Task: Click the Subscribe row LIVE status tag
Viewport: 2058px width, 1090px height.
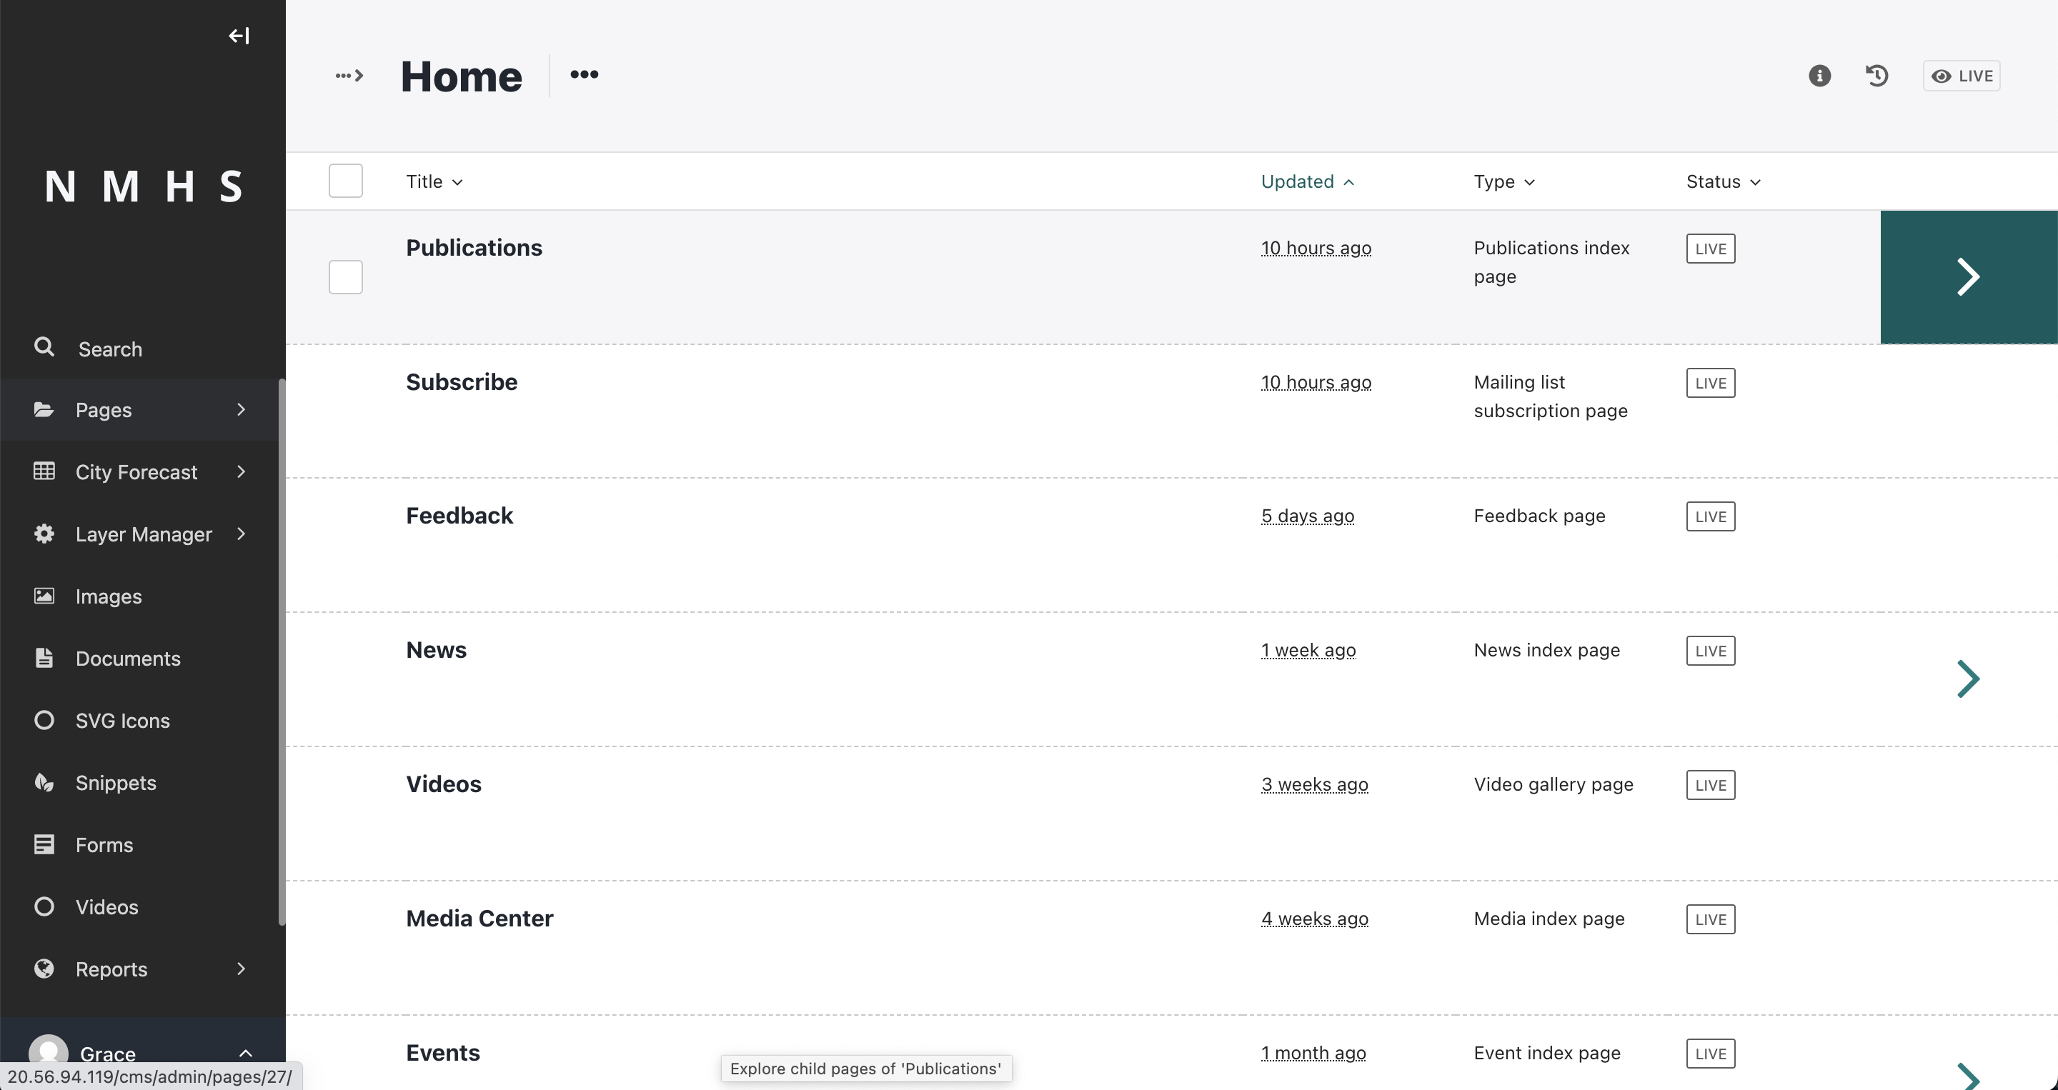Action: [1711, 382]
